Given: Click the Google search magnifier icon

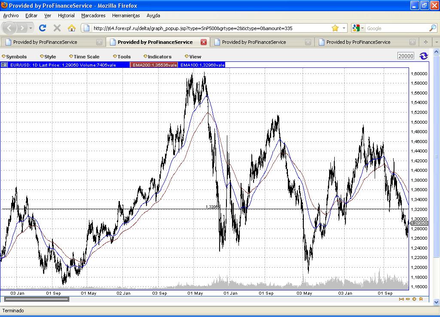Looking at the screenshot, I should coord(432,28).
